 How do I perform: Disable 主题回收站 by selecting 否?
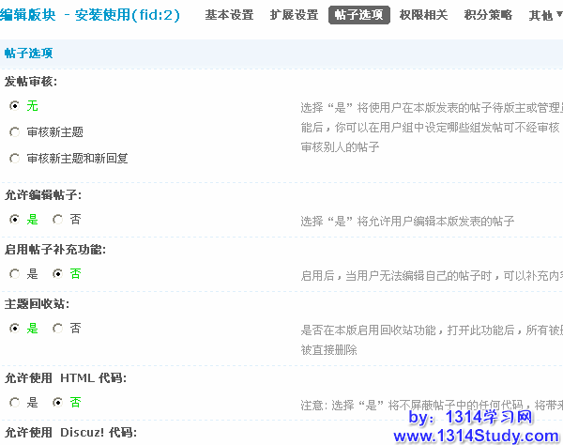pos(57,329)
